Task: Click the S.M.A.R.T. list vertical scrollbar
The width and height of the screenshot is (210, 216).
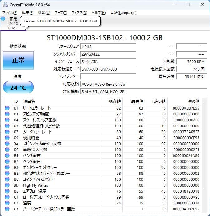Action: pyautogui.click(x=204, y=145)
